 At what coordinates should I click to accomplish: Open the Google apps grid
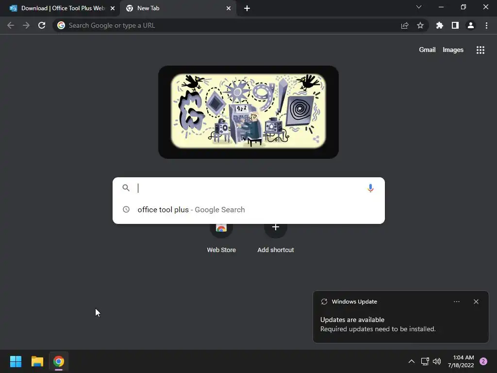(480, 50)
